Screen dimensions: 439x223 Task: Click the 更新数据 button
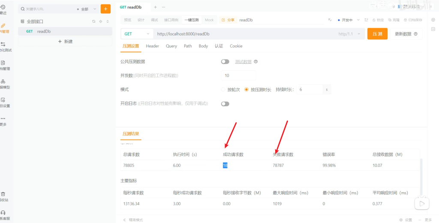(406, 34)
